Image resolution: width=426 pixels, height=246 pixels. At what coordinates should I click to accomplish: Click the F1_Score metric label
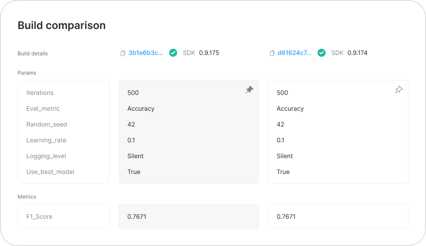40,217
